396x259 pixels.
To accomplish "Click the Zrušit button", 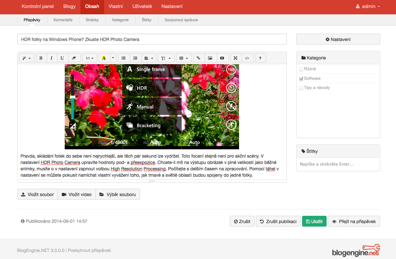I will coord(242,222).
